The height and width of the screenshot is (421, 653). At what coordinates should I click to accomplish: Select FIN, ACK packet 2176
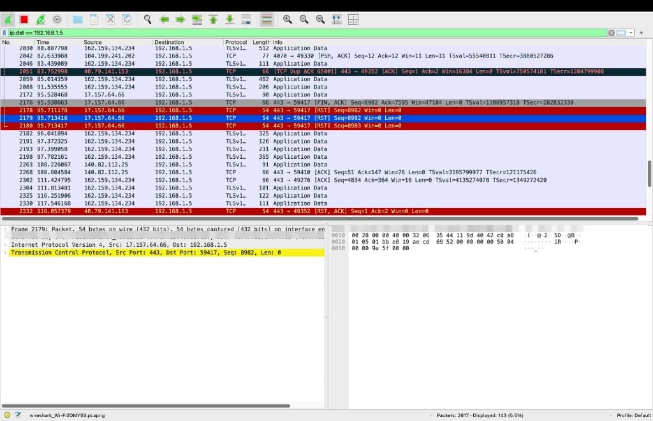coord(323,103)
